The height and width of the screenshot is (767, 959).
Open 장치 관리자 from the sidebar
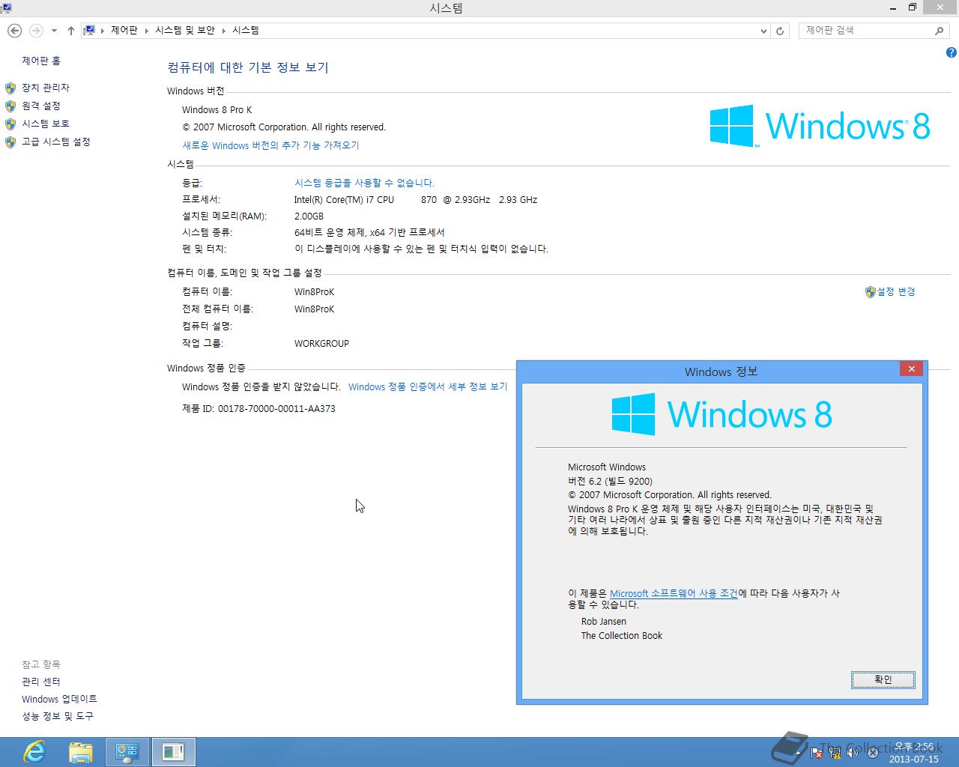point(46,88)
